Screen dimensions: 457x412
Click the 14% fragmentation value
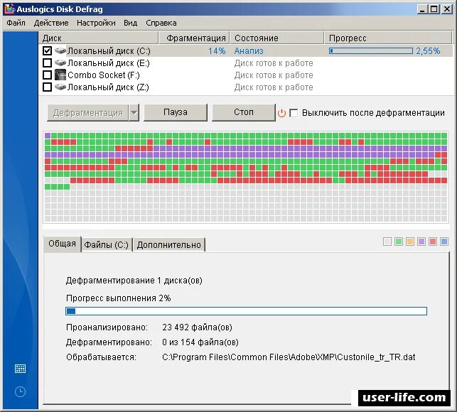(x=217, y=51)
